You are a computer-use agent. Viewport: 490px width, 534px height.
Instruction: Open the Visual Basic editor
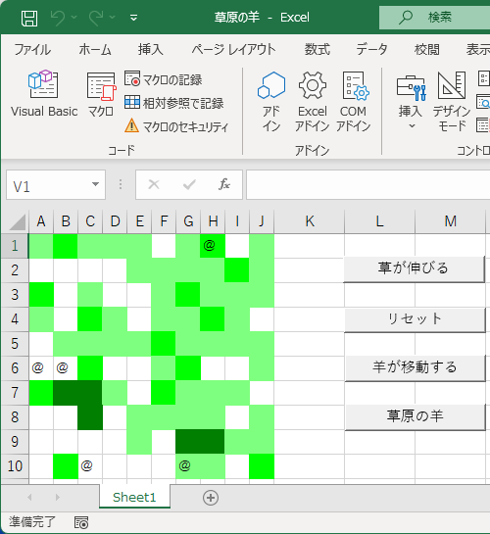click(44, 94)
